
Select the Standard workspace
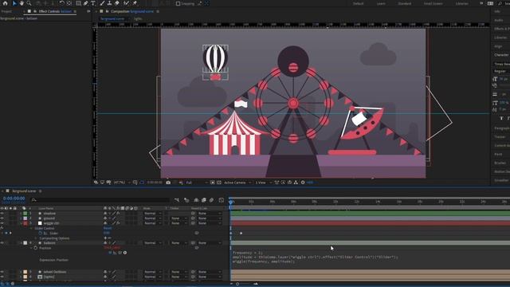click(x=405, y=3)
